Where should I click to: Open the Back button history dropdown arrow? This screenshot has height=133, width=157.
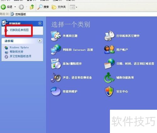point(15,7)
